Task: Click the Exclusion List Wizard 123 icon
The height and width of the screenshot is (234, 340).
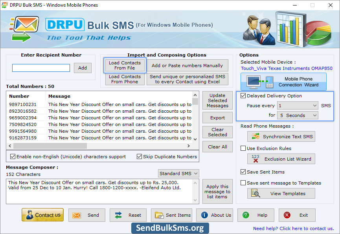Action: pyautogui.click(x=255, y=159)
